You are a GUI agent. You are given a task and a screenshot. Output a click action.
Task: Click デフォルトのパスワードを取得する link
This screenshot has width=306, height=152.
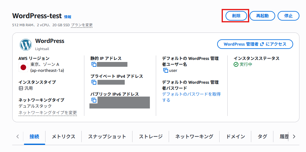pos(191,97)
